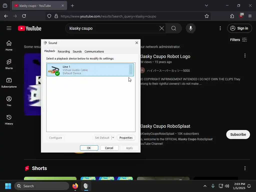Switch to the Recording tab
Image resolution: width=256 pixels, height=192 pixels.
coord(64,51)
